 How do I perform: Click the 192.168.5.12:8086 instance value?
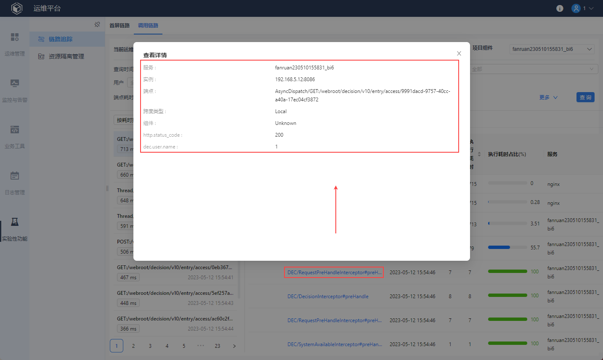[x=295, y=79]
